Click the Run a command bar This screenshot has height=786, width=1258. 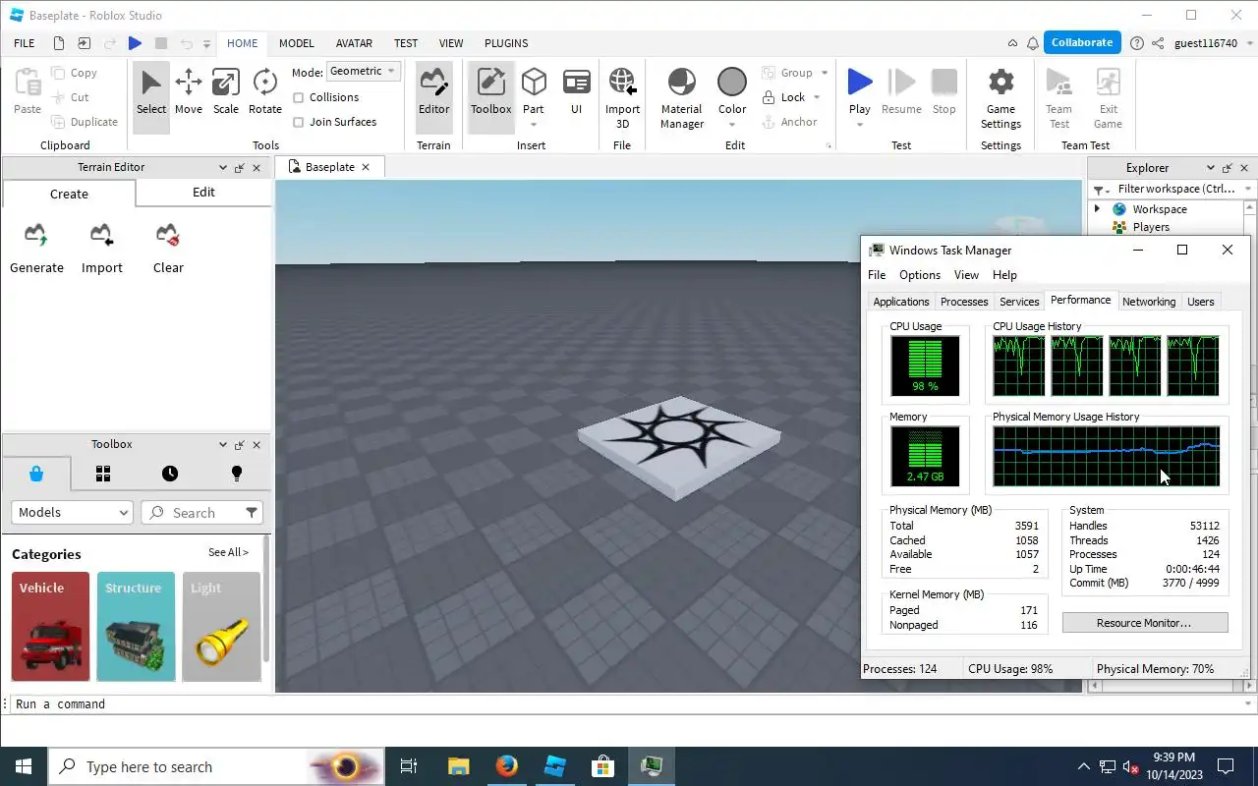tap(629, 704)
